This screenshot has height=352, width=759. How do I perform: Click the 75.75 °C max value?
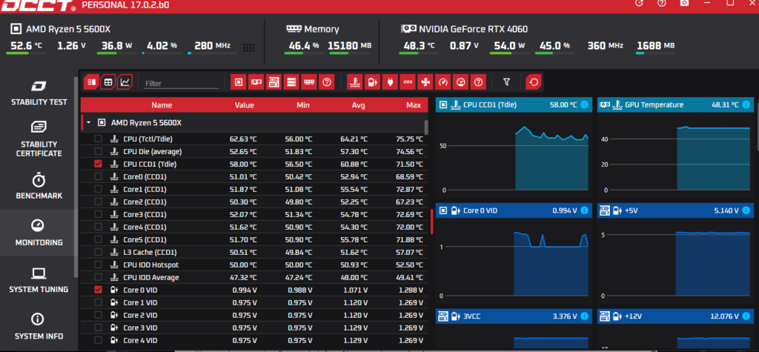pyautogui.click(x=409, y=139)
